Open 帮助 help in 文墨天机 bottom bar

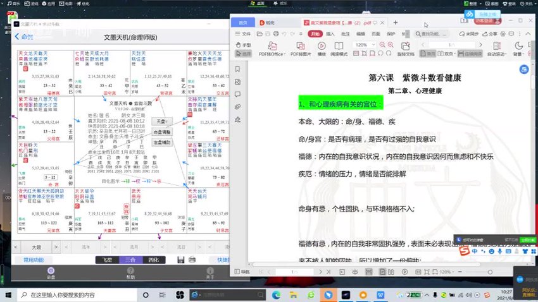click(x=130, y=273)
